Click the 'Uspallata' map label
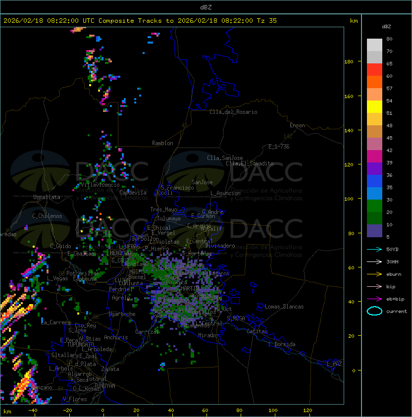This screenshot has width=412, height=417. click(x=47, y=197)
